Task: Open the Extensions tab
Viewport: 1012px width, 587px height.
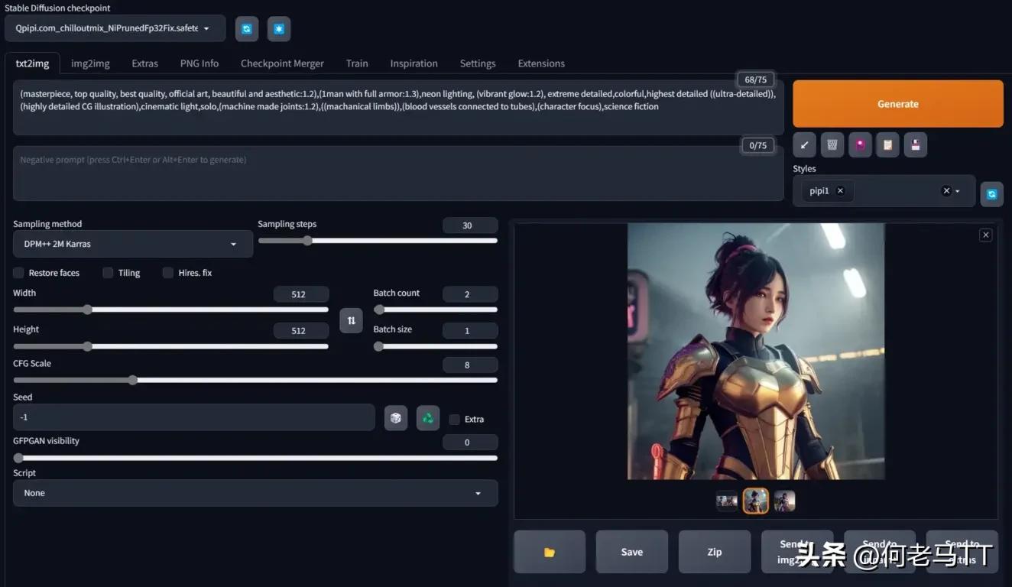Action: [x=541, y=63]
